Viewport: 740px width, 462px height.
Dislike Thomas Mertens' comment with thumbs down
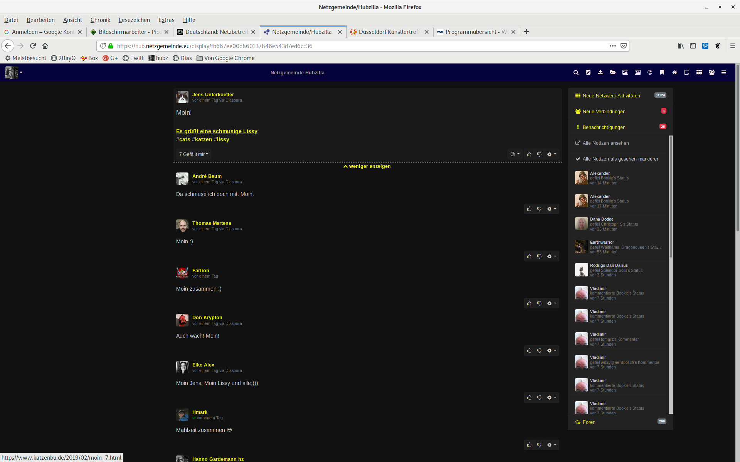539,256
